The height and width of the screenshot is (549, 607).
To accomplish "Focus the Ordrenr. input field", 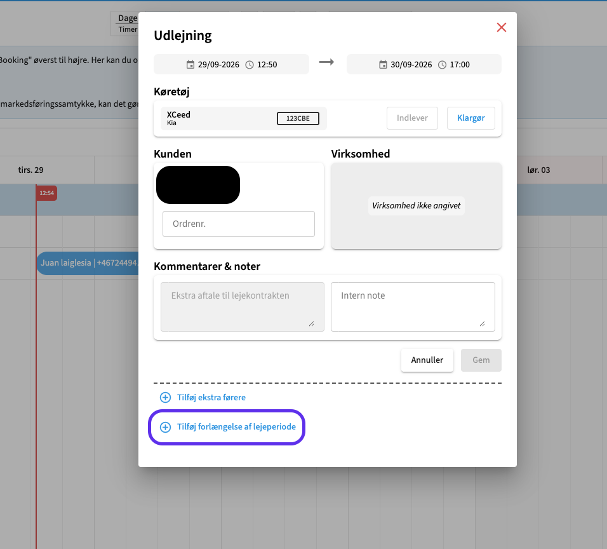I will point(239,224).
